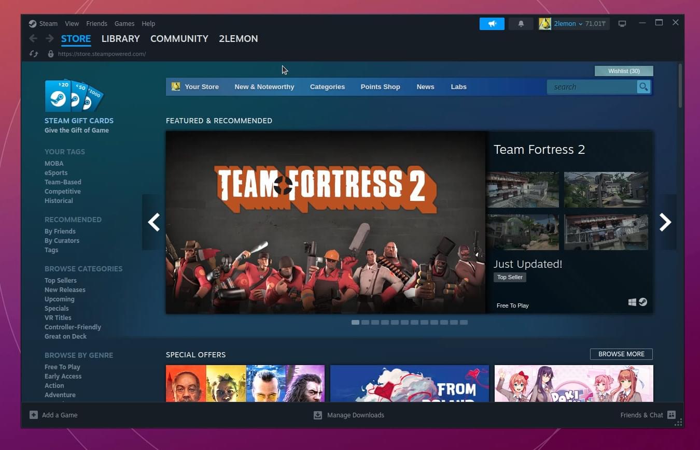
Task: Click the Manage Downloads download icon
Action: click(x=318, y=415)
